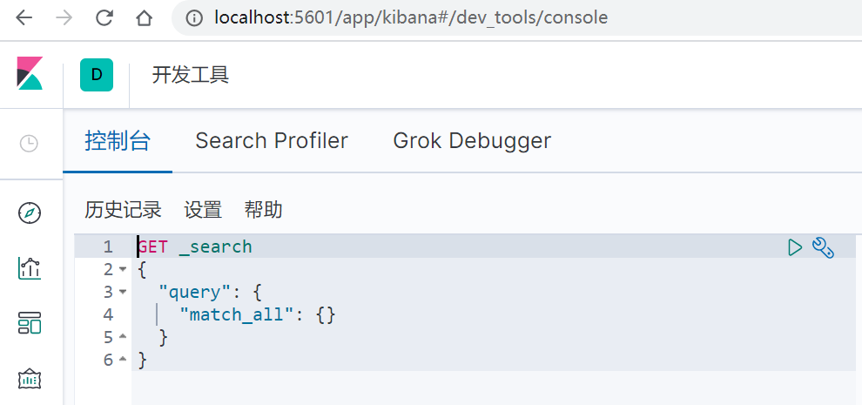Toggle fold marker at line 5
This screenshot has height=405, width=862.
point(123,336)
